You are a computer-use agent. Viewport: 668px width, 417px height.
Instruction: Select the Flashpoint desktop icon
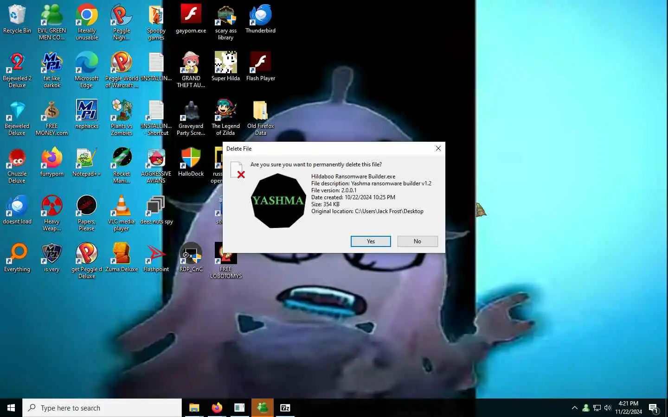[156, 258]
